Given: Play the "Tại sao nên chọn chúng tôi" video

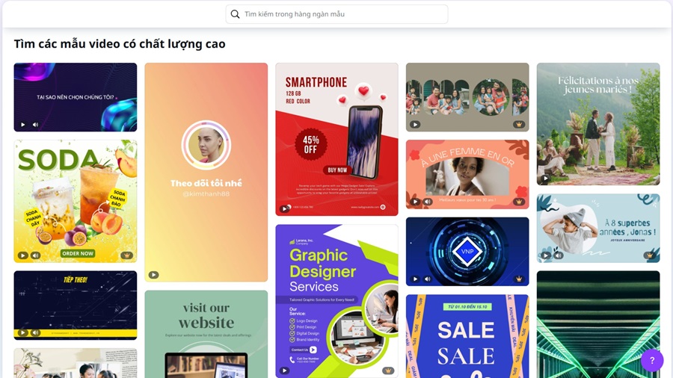Looking at the screenshot, I should pos(22,125).
